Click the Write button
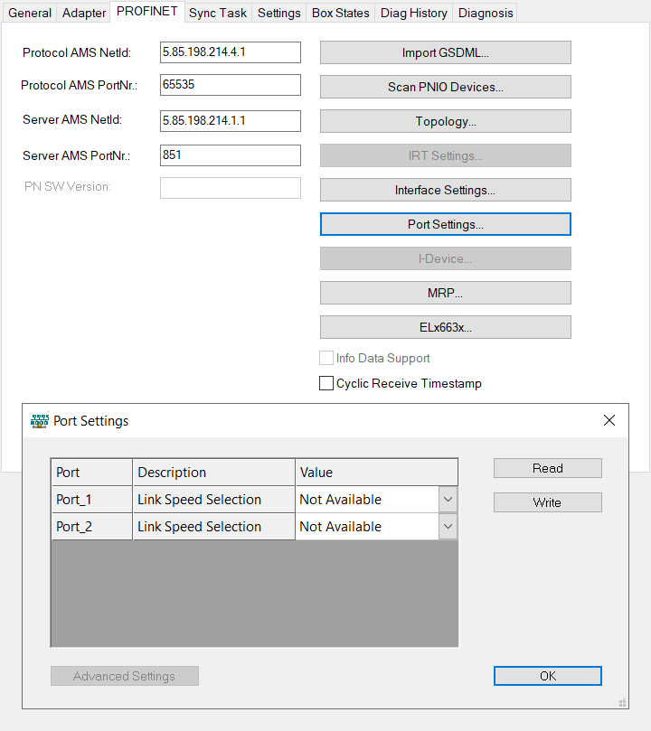This screenshot has height=731, width=651. click(548, 502)
